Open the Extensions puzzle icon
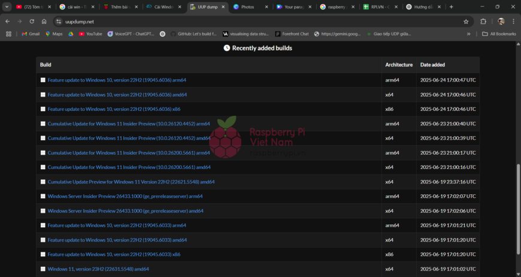Viewport: 521px width, 277px height. pyautogui.click(x=483, y=21)
